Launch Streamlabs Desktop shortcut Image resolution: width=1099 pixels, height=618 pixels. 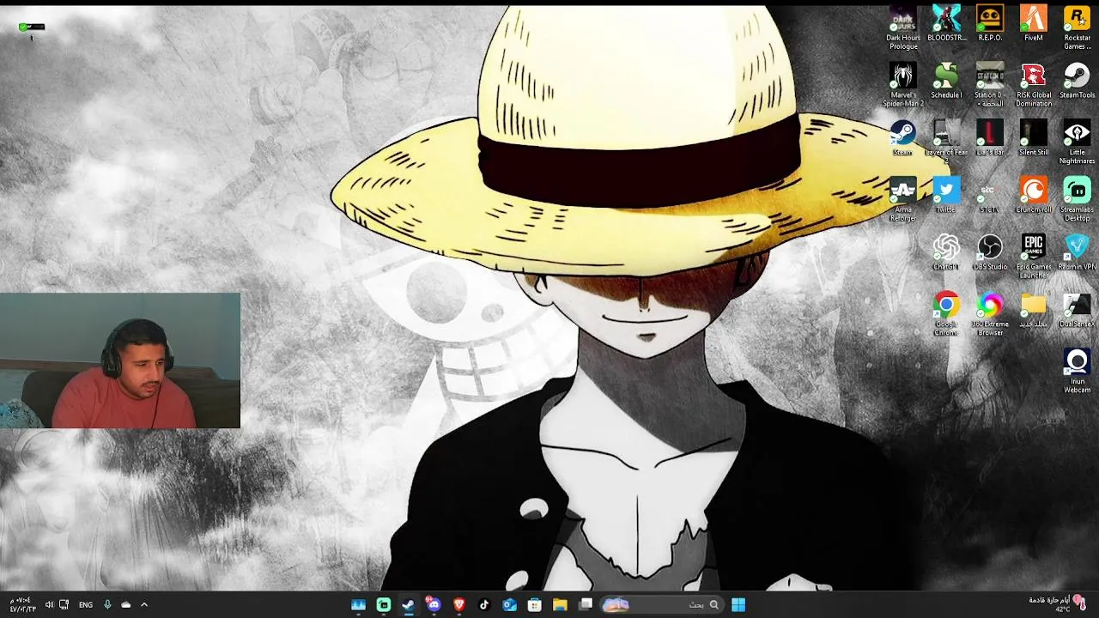(1077, 200)
